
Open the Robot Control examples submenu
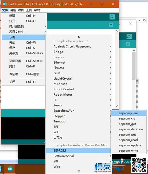point(79,89)
